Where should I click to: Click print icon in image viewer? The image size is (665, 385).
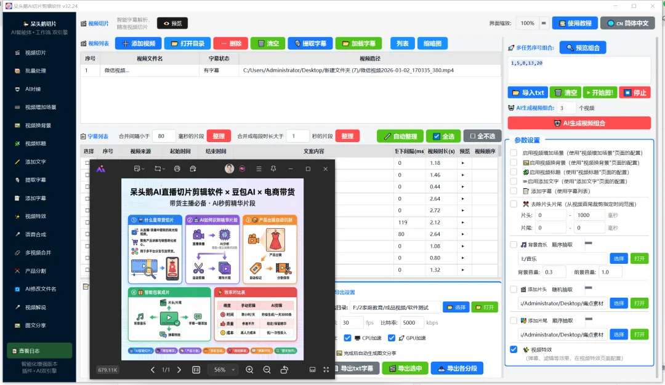(177, 169)
